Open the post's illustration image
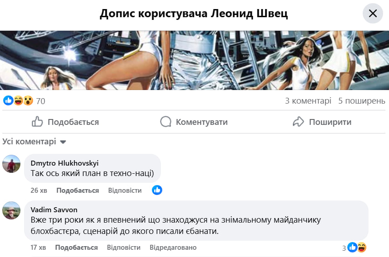This screenshot has height=257, width=389. tap(194, 60)
